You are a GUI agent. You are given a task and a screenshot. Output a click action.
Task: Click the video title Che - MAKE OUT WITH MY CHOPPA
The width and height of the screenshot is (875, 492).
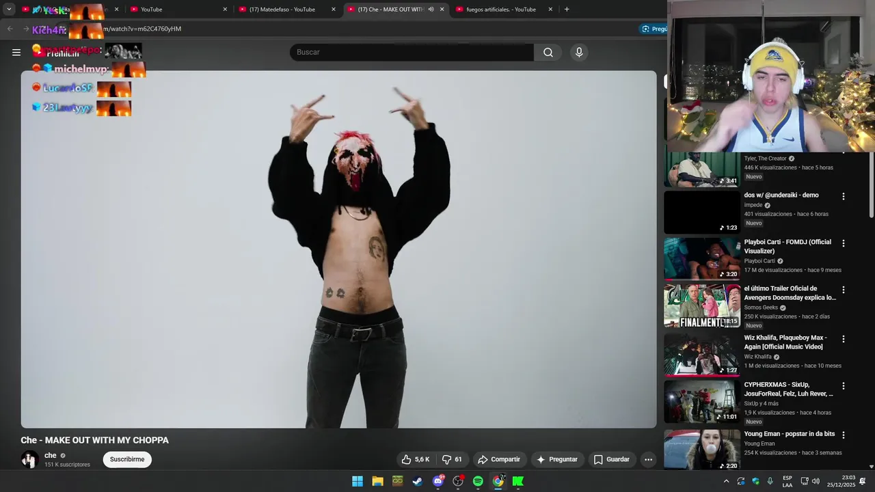click(x=95, y=441)
